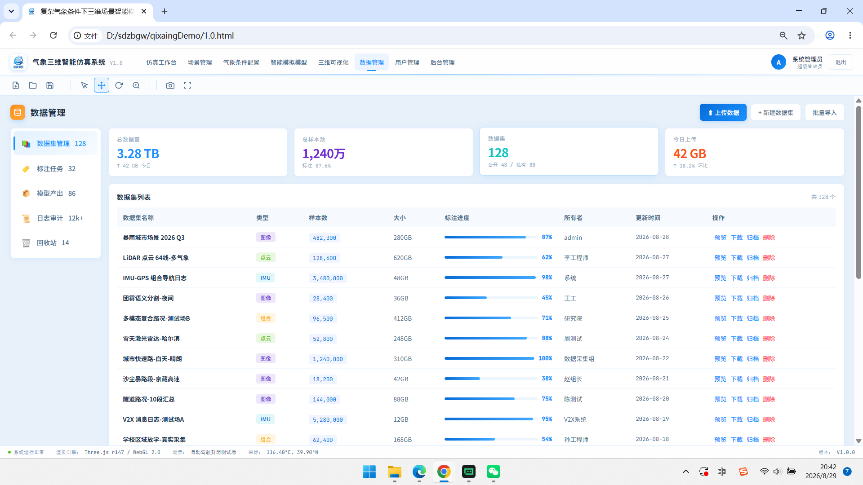The width and height of the screenshot is (863, 485).
Task: Click the 上传数据 button
Action: (x=723, y=113)
